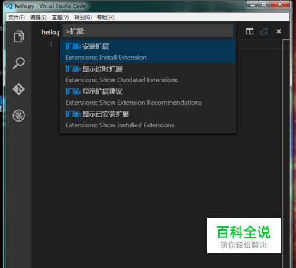The height and width of the screenshot is (268, 296).
Task: Run 扩展: 安装扩展 (Install Extension)
Action: coord(147,52)
